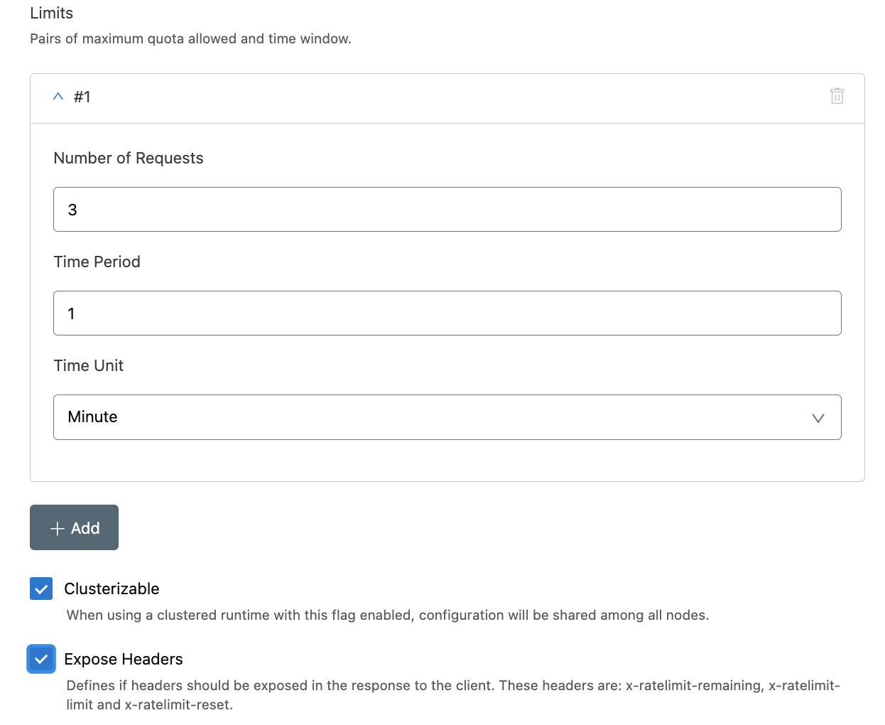Remove limit entry #1 using the trash icon
Image resolution: width=885 pixels, height=725 pixels.
[x=837, y=96]
